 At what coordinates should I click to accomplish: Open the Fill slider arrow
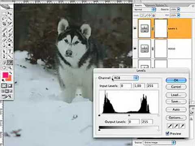click(179, 15)
